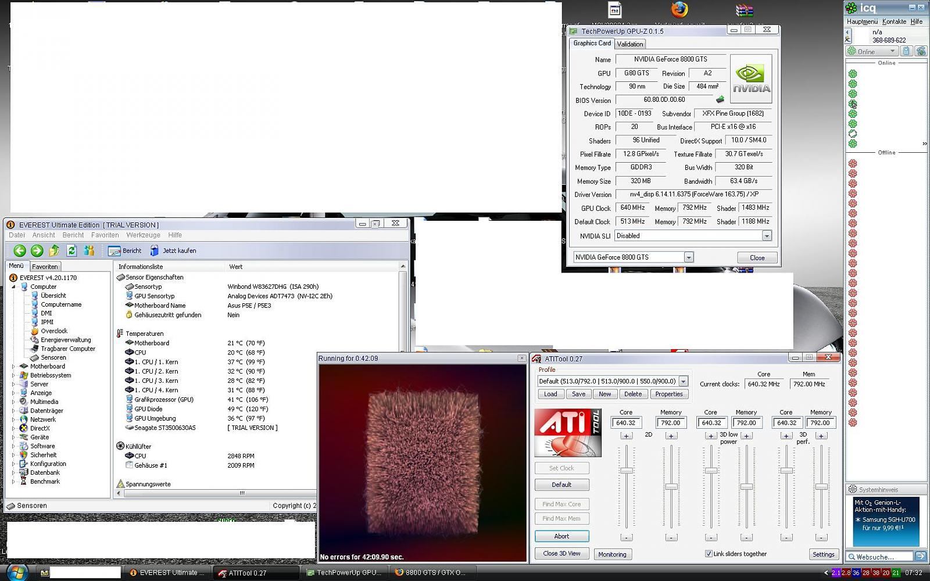Select Sensoren in the EVEREST tree
Screen dimensions: 930x581
(x=53, y=357)
